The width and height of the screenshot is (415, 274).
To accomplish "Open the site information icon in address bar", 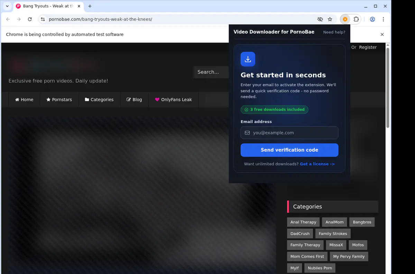I will [43, 19].
